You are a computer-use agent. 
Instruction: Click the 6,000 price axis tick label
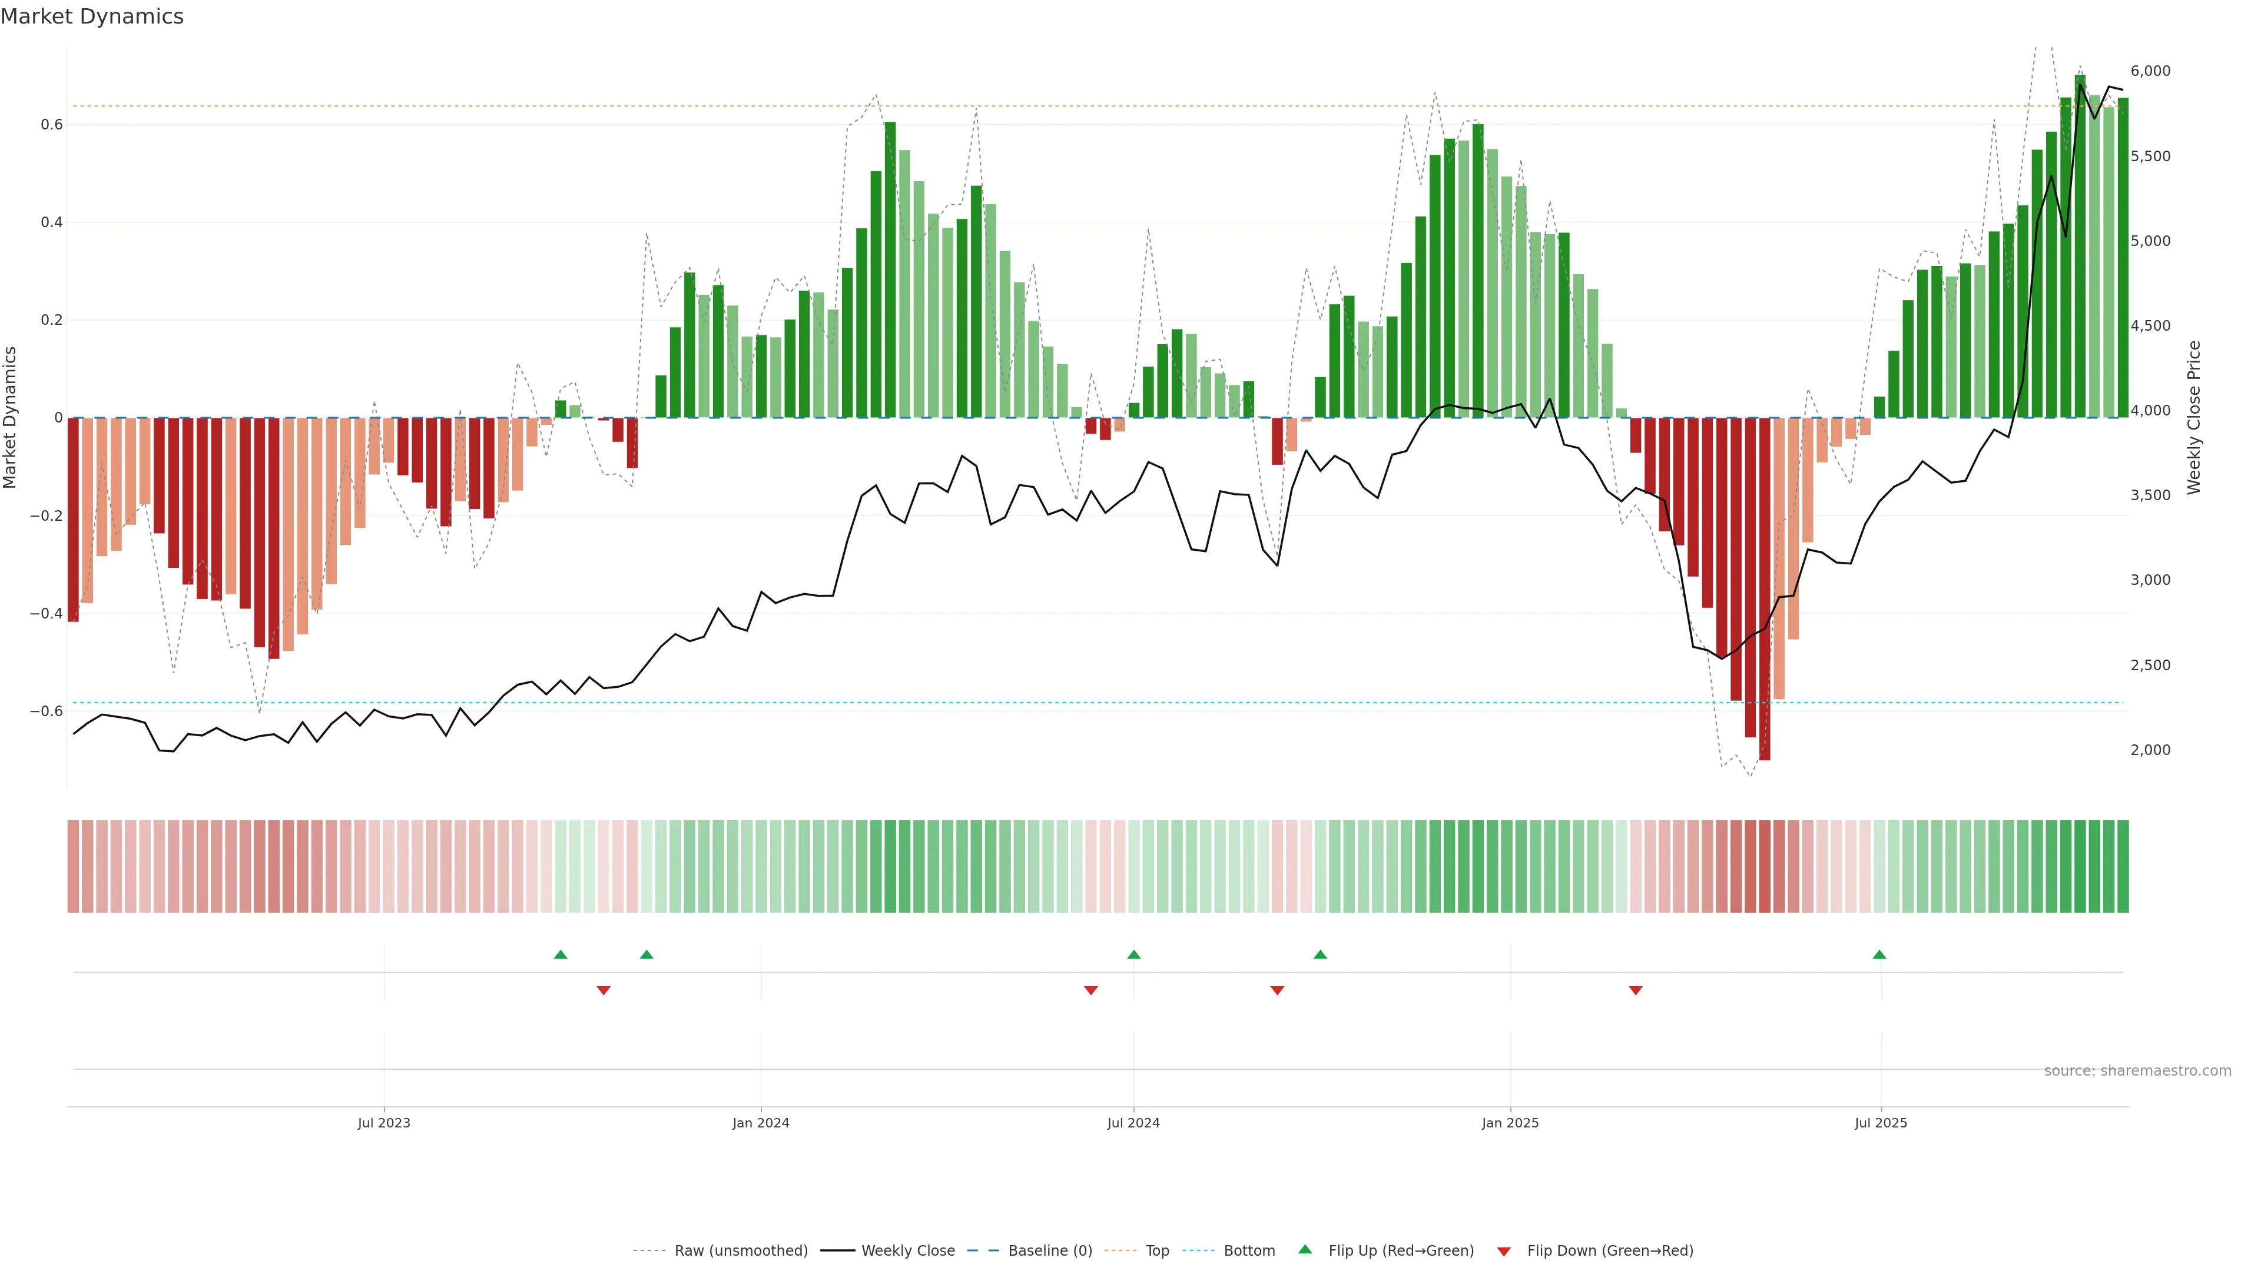click(2150, 71)
